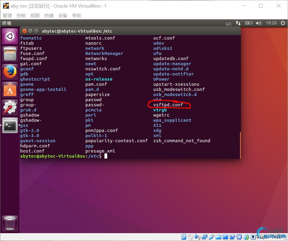
Task: Open the Files manager from the launcher
Action: 10,54
